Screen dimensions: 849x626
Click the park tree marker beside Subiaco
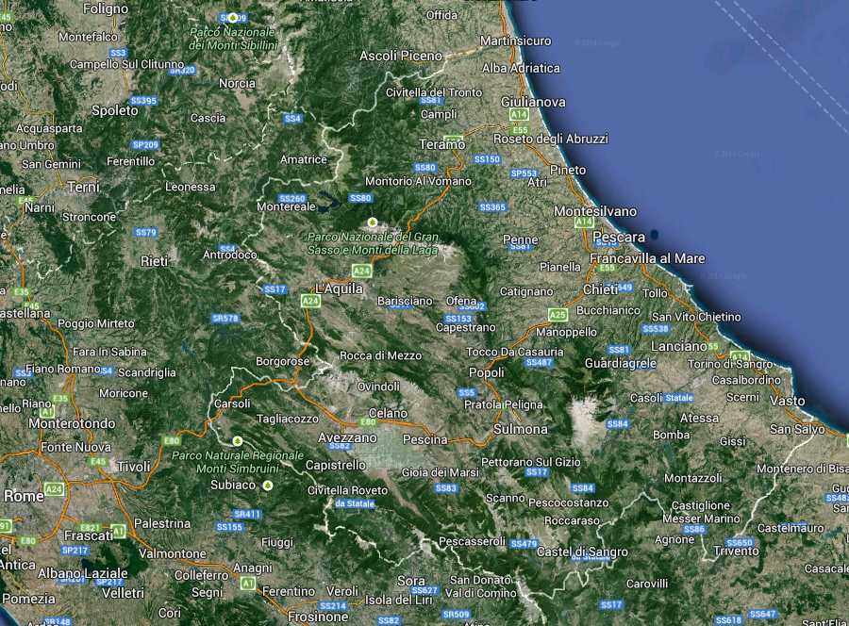pos(268,486)
